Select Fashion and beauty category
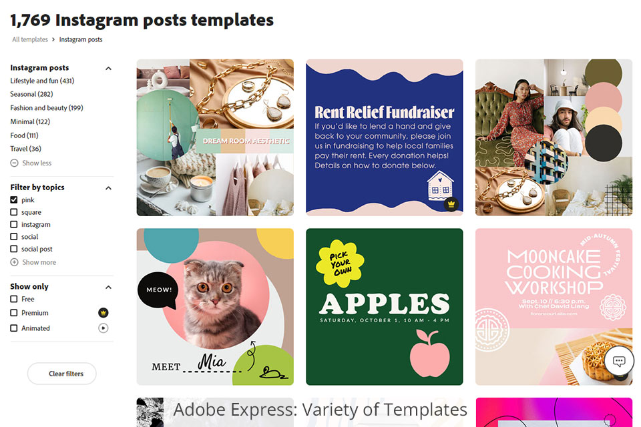641x427 pixels. 47,108
